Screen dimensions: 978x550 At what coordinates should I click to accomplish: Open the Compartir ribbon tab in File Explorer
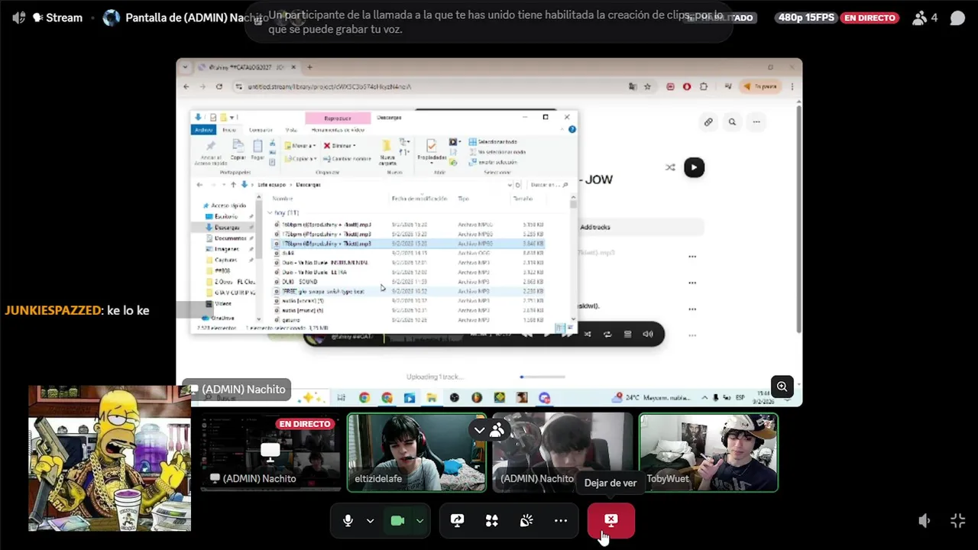click(x=261, y=130)
